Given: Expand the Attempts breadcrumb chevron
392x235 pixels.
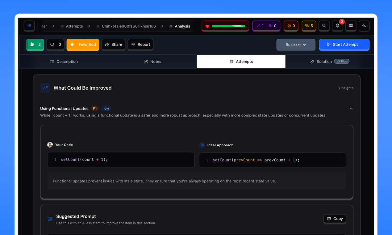Looking at the screenshot, I should [x=89, y=26].
